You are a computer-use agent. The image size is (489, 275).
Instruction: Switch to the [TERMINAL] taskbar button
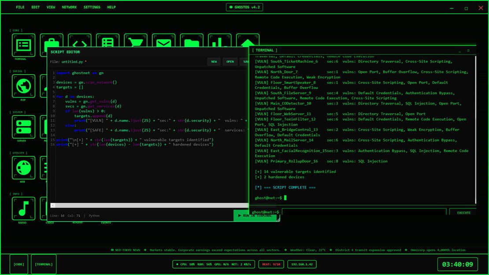44,264
